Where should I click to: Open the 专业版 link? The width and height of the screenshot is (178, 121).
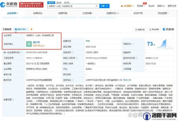pos(151,6)
